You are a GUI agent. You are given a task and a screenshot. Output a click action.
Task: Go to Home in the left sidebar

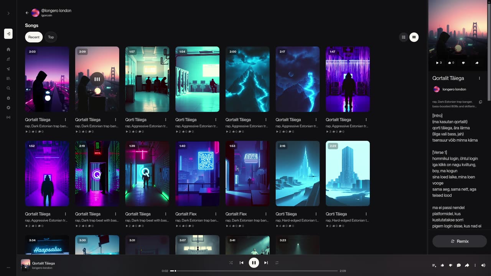click(8, 49)
